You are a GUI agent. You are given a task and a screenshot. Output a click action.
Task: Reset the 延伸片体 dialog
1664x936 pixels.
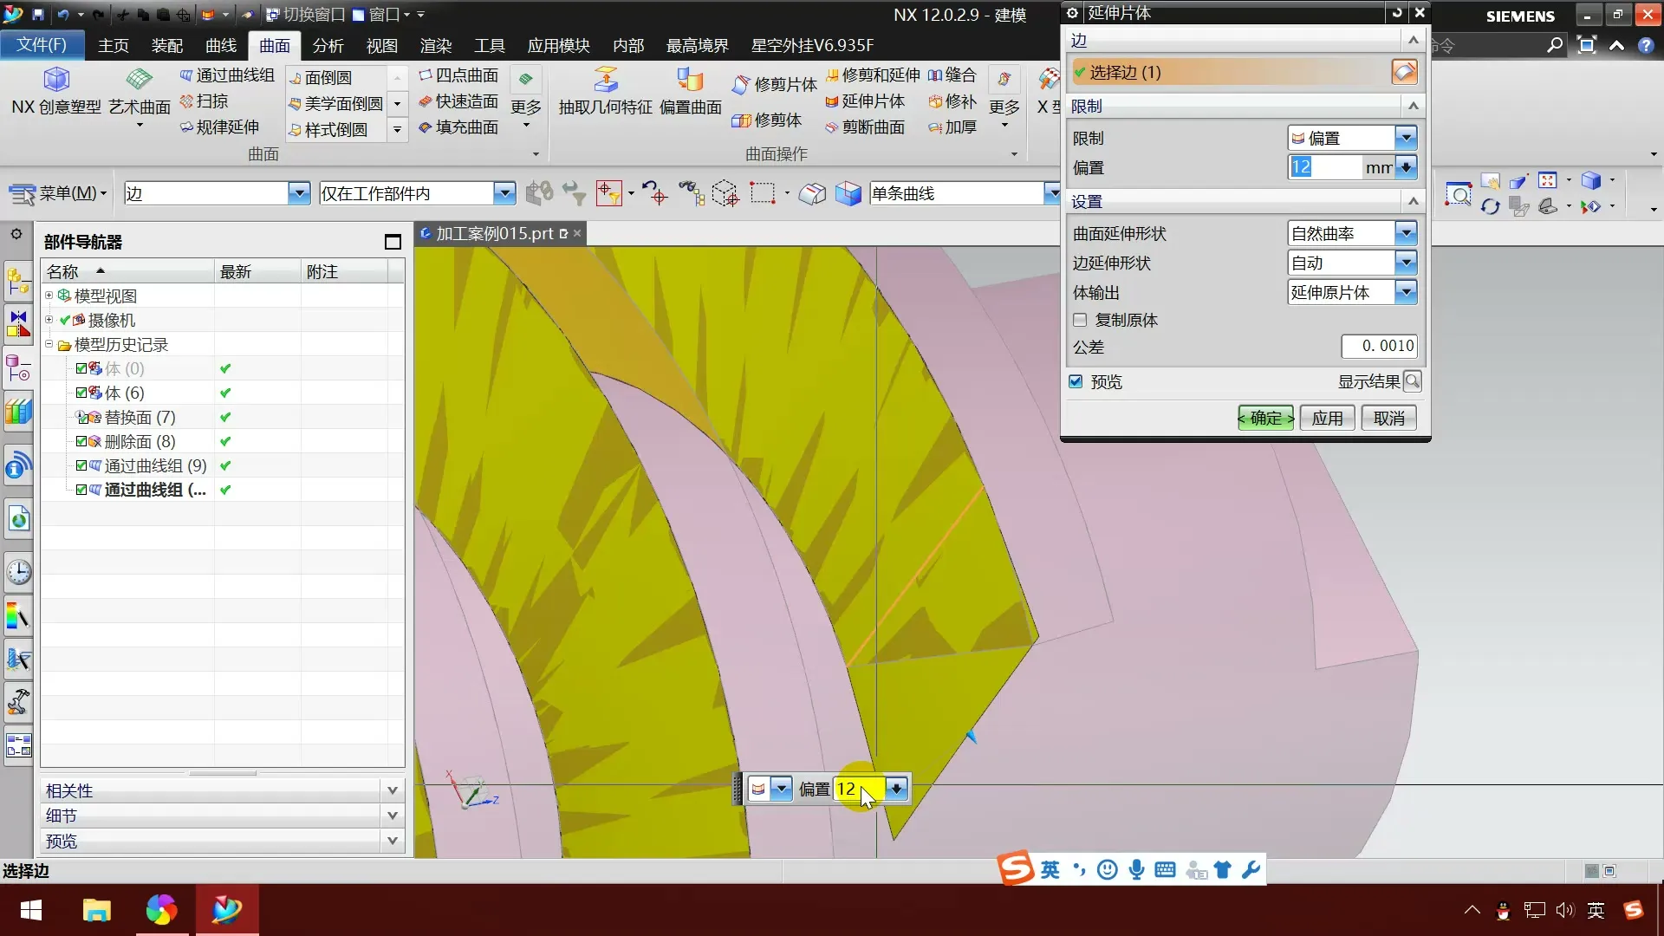tap(1396, 13)
